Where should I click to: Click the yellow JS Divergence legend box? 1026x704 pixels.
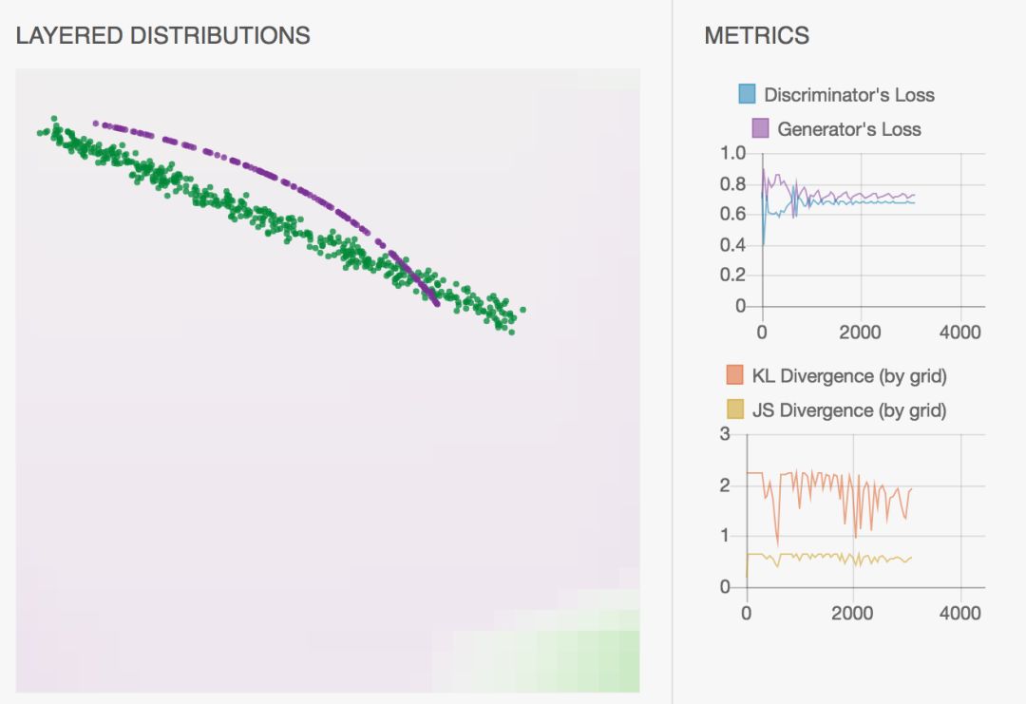[734, 409]
